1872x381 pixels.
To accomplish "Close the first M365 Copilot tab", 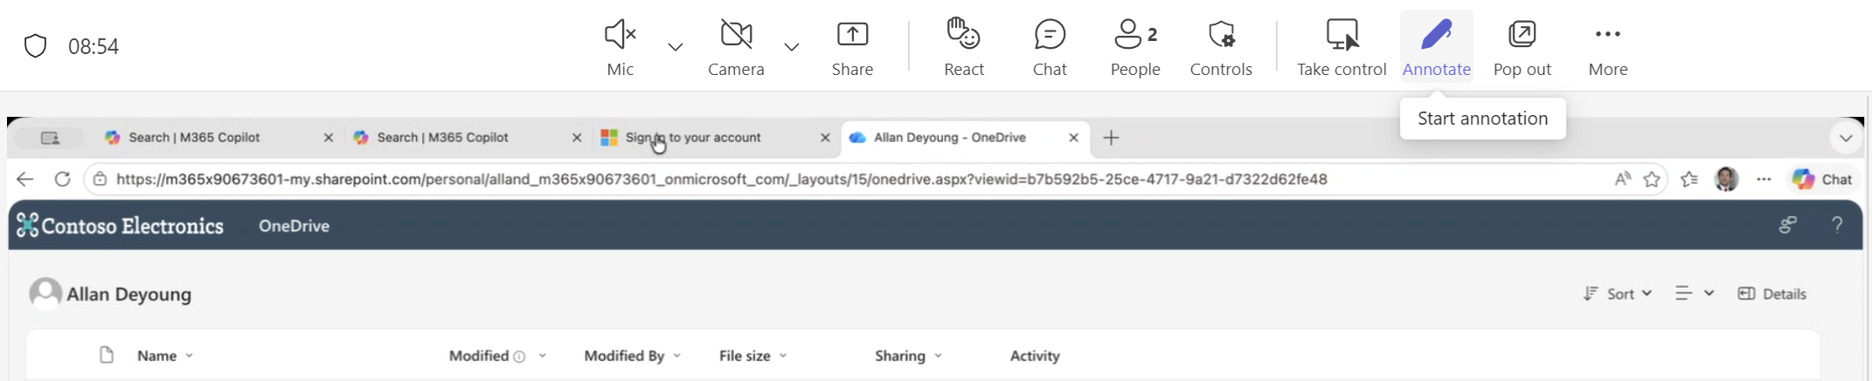I will click(x=329, y=138).
